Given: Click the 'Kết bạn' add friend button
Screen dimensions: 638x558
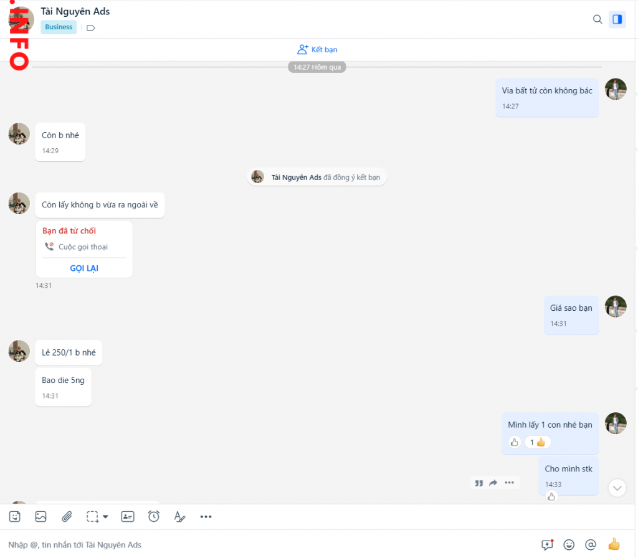Looking at the screenshot, I should click(318, 49).
